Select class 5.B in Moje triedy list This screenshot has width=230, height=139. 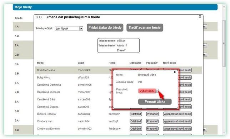coord(17,111)
